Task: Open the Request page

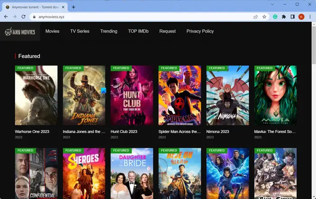Action: (167, 31)
